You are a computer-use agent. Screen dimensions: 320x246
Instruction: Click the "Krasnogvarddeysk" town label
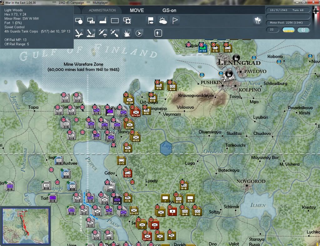coord(196,96)
